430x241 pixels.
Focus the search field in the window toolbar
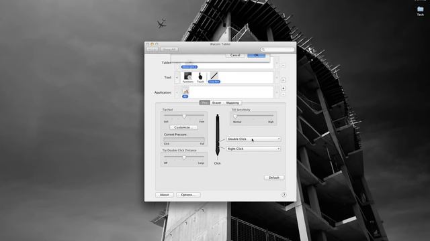277,50
